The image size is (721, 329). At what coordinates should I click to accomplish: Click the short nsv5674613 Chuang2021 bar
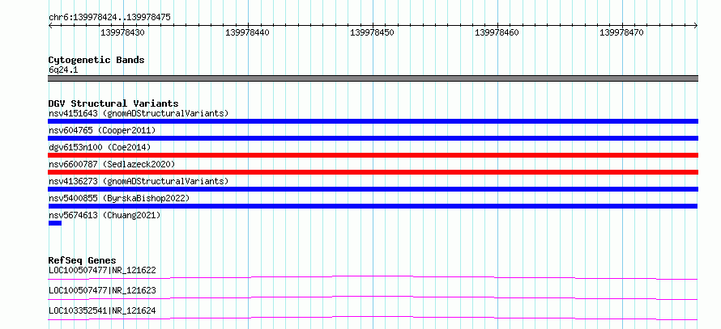[x=55, y=223]
